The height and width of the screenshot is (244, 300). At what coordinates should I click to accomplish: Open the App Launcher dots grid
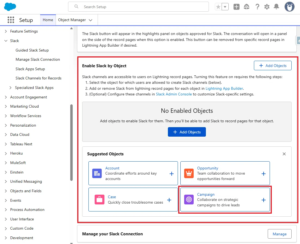tap(11, 20)
